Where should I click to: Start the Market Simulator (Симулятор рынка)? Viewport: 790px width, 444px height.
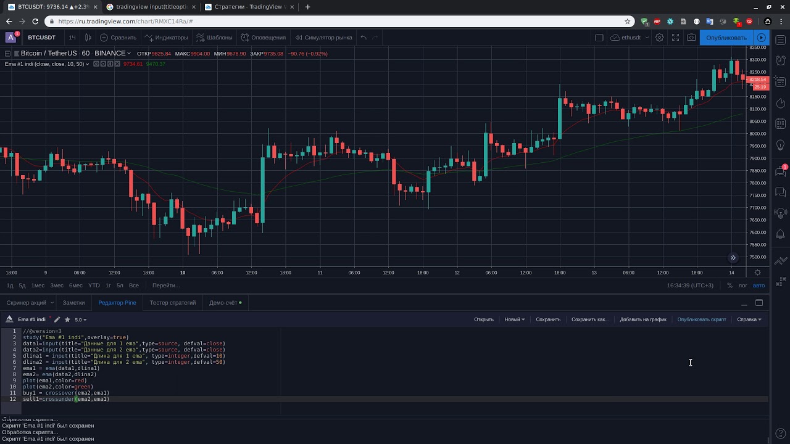(x=323, y=38)
